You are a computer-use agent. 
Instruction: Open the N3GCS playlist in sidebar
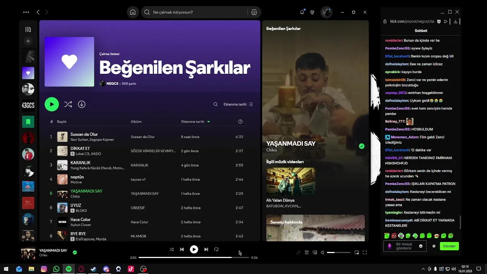click(28, 105)
